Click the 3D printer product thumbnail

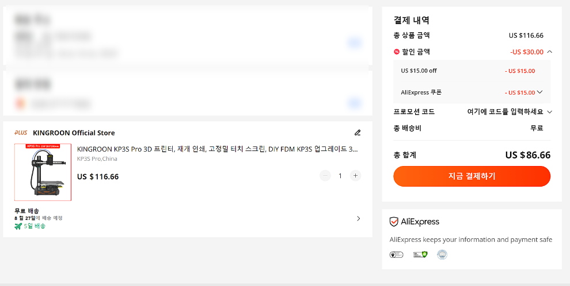pos(43,172)
